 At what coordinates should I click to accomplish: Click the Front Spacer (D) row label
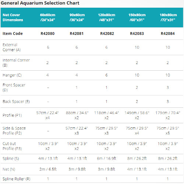(14, 88)
